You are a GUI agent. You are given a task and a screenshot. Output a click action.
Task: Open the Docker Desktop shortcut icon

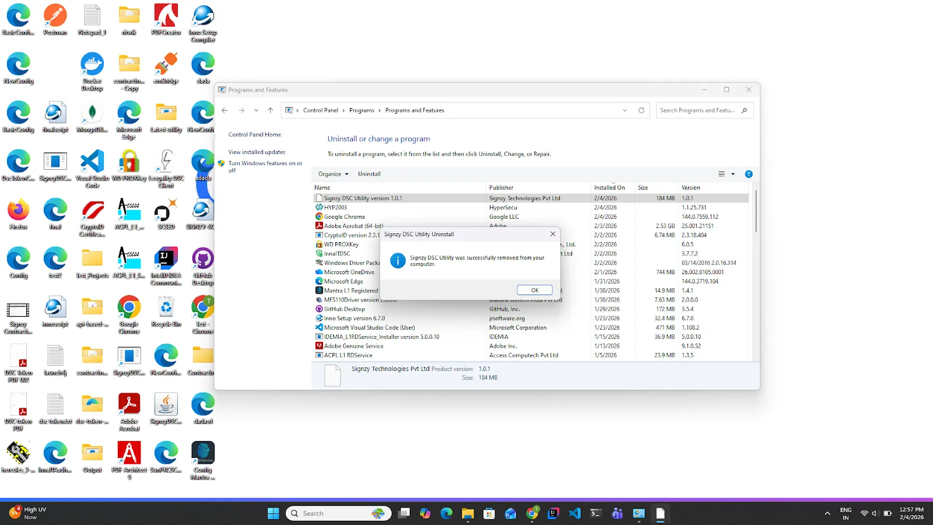pos(92,72)
